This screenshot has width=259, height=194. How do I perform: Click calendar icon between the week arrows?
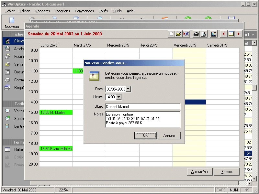[231, 34]
